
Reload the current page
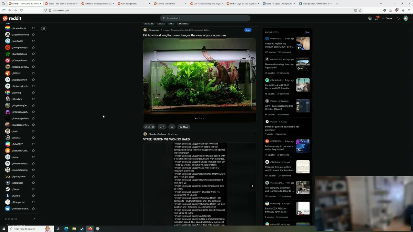click(21, 10)
